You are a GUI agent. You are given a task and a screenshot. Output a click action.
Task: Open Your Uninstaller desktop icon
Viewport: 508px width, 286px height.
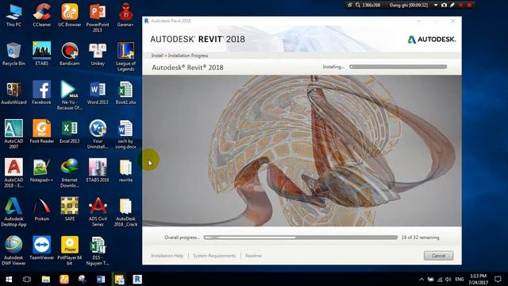point(98,134)
